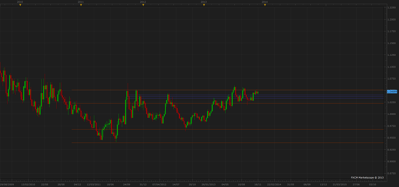Click the 29/08/2009 date on time axis
Screen dimensions: 399x187
coord(7,184)
